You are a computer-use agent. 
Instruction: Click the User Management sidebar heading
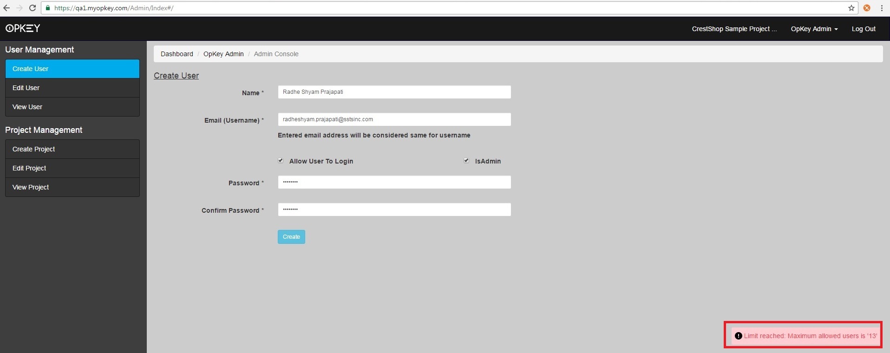click(39, 50)
